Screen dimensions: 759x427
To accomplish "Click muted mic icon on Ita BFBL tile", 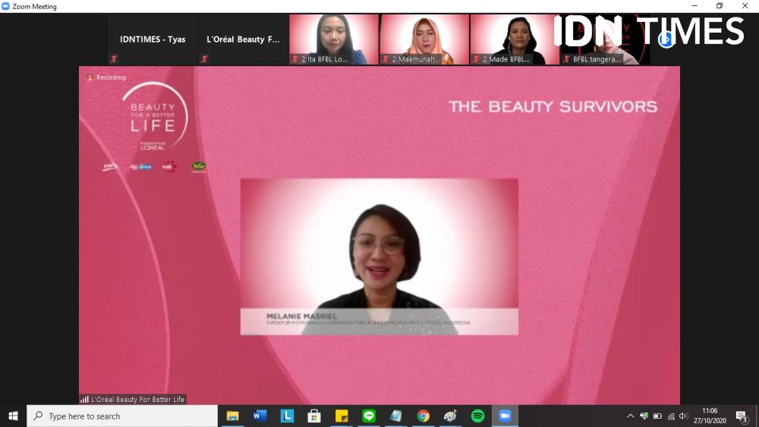I will [295, 59].
